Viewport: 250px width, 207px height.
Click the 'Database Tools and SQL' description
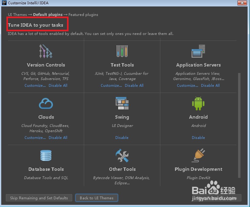tap(46, 178)
